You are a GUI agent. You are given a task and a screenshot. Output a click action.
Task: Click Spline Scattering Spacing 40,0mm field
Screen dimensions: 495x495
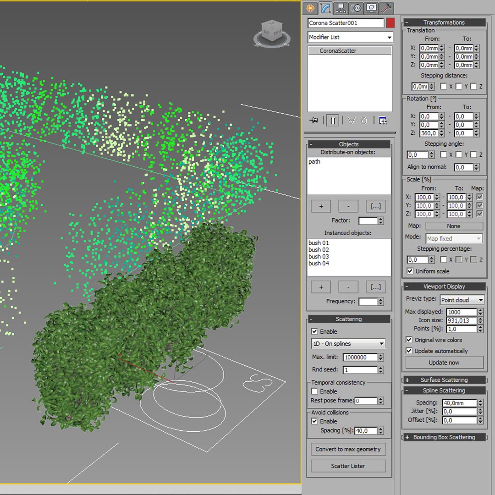pos(460,403)
